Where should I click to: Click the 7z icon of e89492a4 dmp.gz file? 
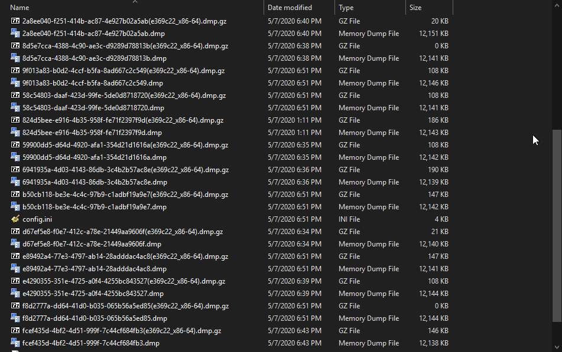click(15, 256)
